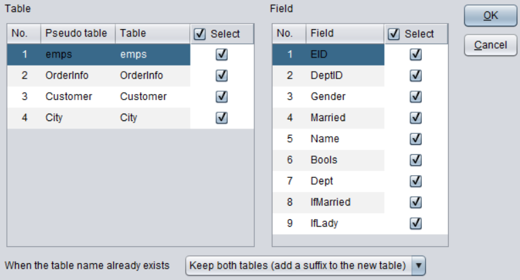Screen dimensions: 520x280
Task: Click the Pseudo table column header
Action: pyautogui.click(x=78, y=33)
